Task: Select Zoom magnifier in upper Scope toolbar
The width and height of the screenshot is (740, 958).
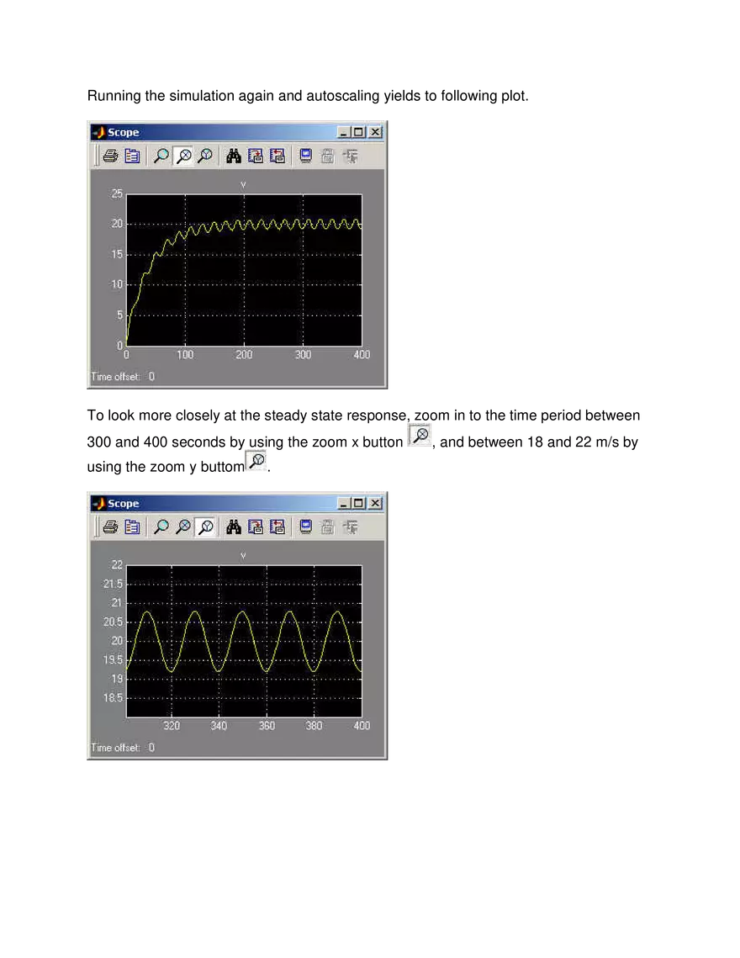Action: (x=161, y=156)
